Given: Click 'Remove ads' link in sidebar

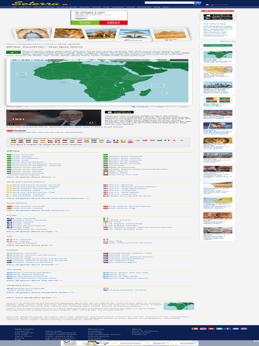Looking at the screenshot, I should pos(228,41).
